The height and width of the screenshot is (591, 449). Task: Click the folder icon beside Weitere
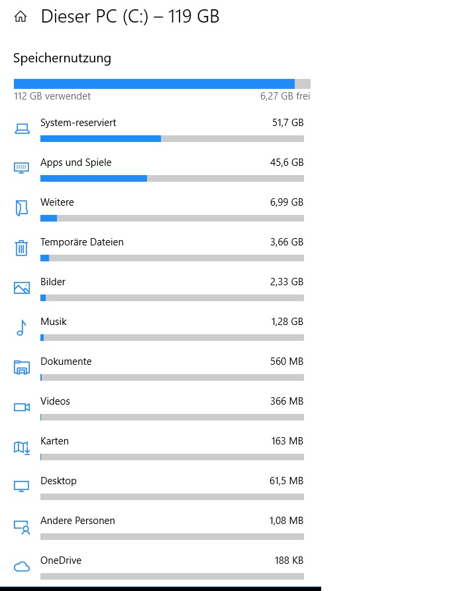click(x=22, y=208)
